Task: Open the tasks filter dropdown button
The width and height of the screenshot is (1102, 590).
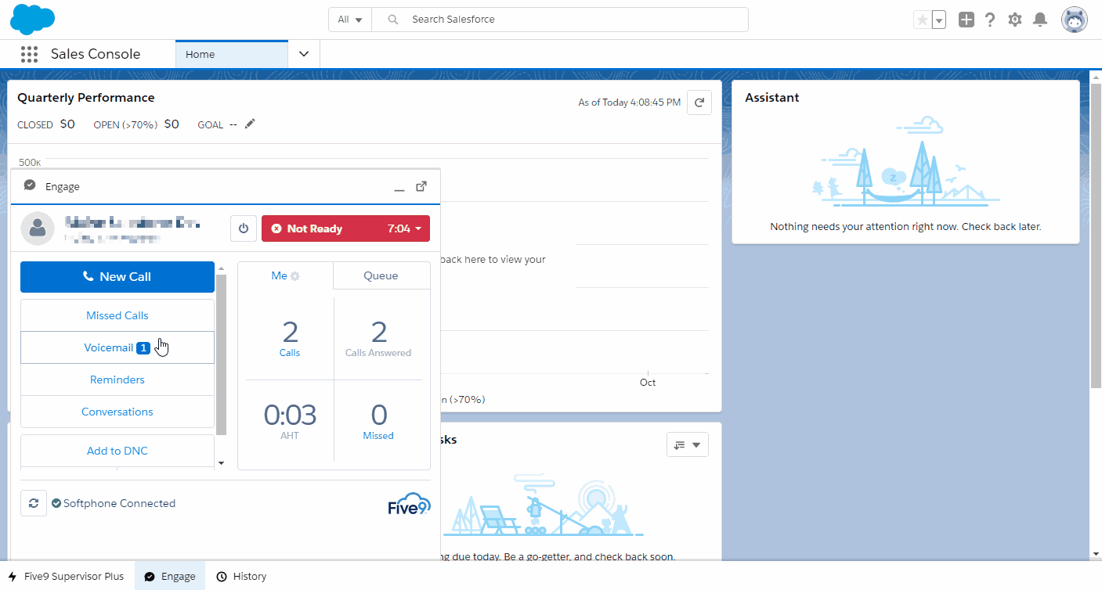Action: 688,444
